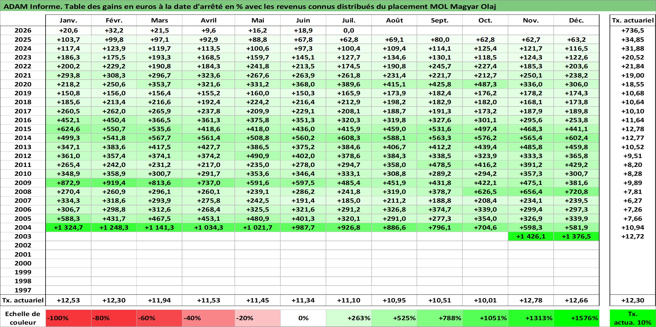Click cell +357,3 in row 2010
This screenshot has height=327, width=656.
531,174
